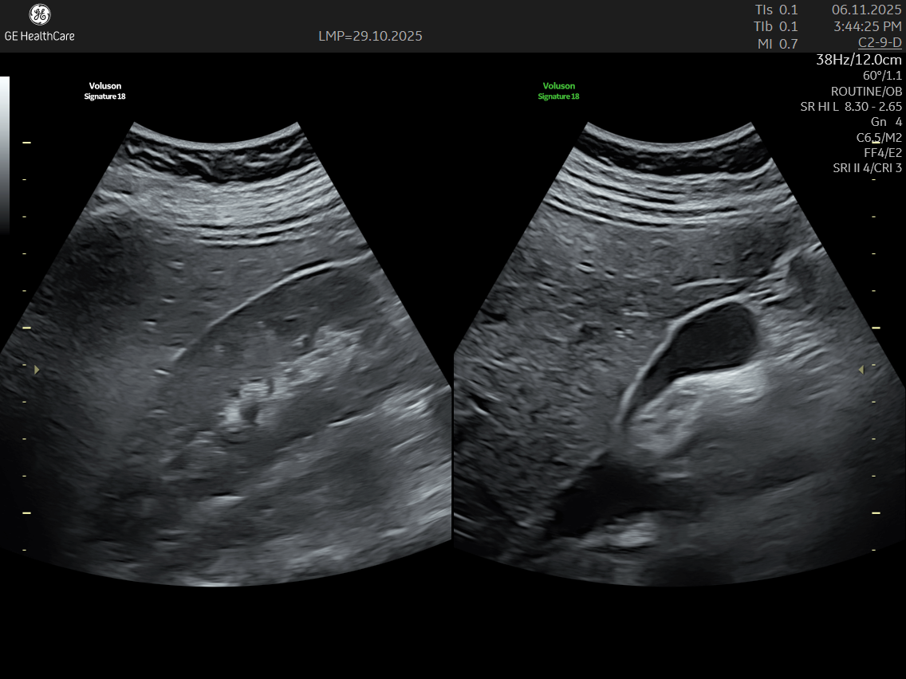Click the right focal zone triangle marker

pyautogui.click(x=861, y=370)
